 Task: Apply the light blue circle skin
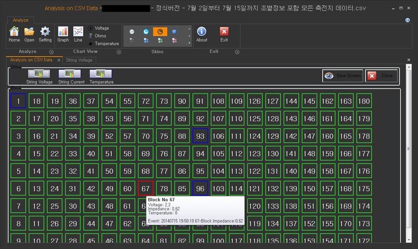coord(146,32)
